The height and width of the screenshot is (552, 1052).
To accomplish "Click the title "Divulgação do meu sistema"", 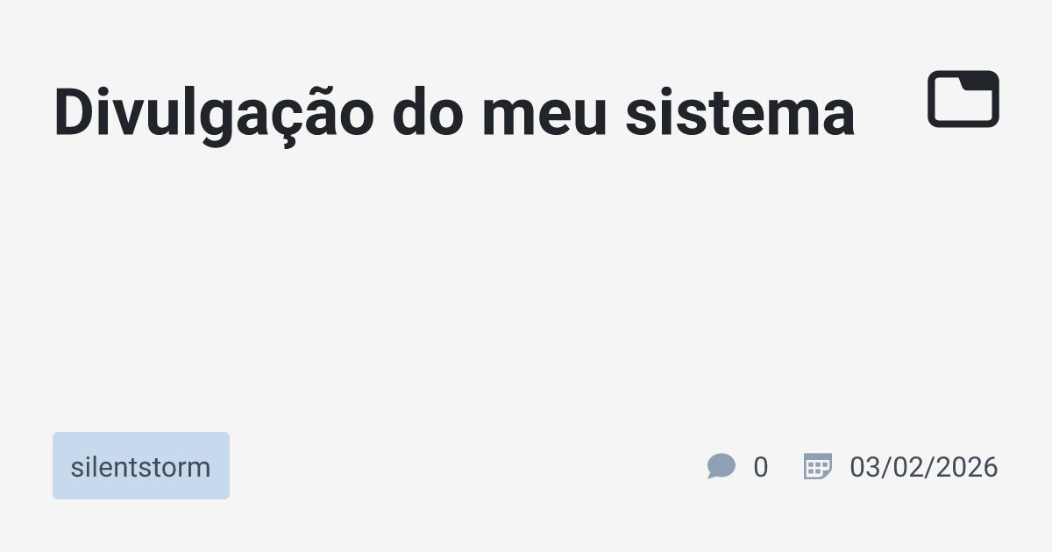I will pos(453,114).
